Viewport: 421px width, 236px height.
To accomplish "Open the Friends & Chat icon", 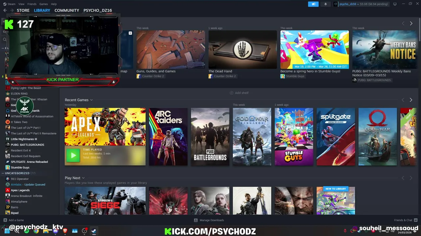I will [416, 220].
